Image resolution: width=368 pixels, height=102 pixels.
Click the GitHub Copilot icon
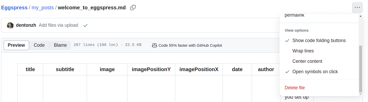[x=155, y=45]
